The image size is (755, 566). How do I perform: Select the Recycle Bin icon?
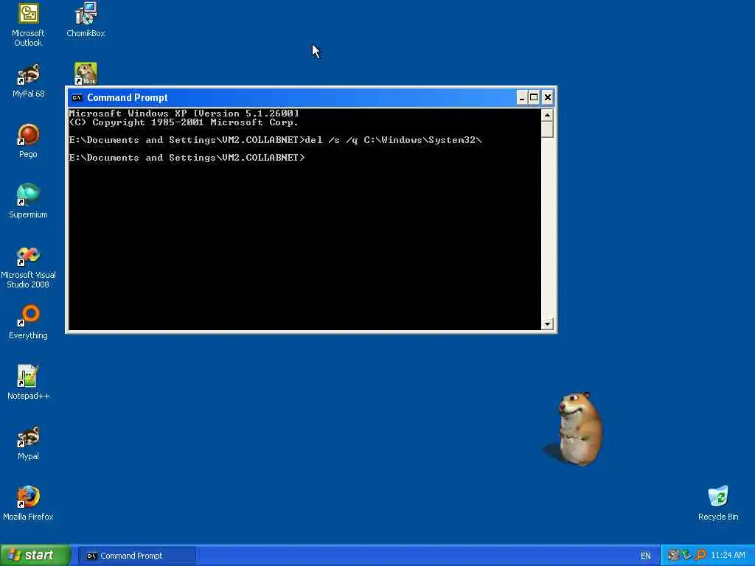(x=718, y=503)
